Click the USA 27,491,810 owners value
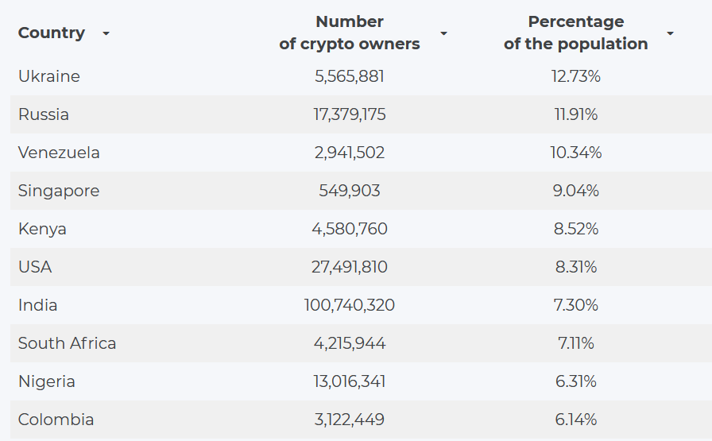 point(350,267)
